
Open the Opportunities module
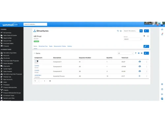click(x=7, y=38)
